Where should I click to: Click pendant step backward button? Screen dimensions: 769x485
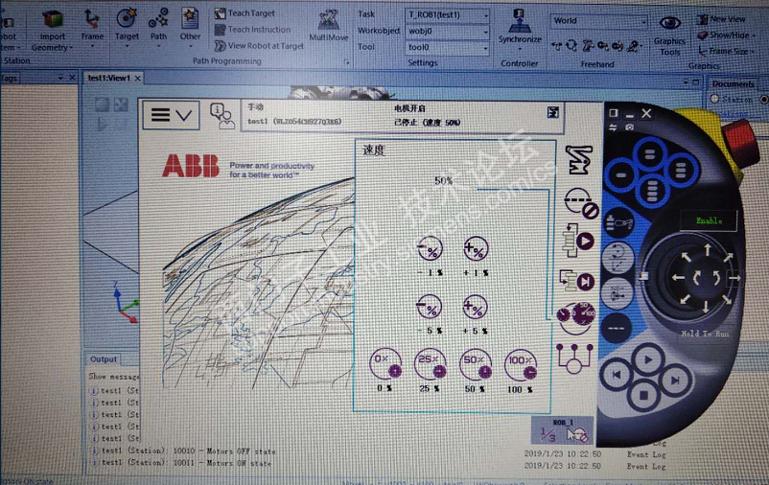[x=617, y=375]
